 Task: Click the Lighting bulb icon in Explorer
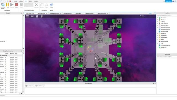click(160, 22)
